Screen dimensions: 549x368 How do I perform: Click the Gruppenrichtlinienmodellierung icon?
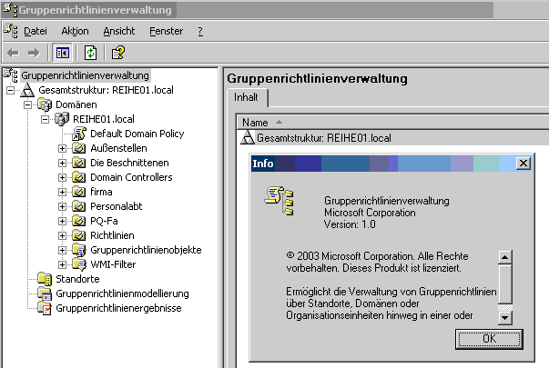point(45,293)
